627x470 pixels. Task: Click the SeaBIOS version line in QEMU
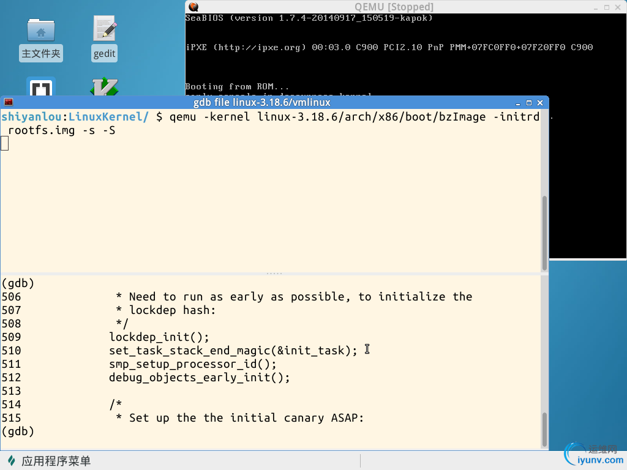pos(309,18)
